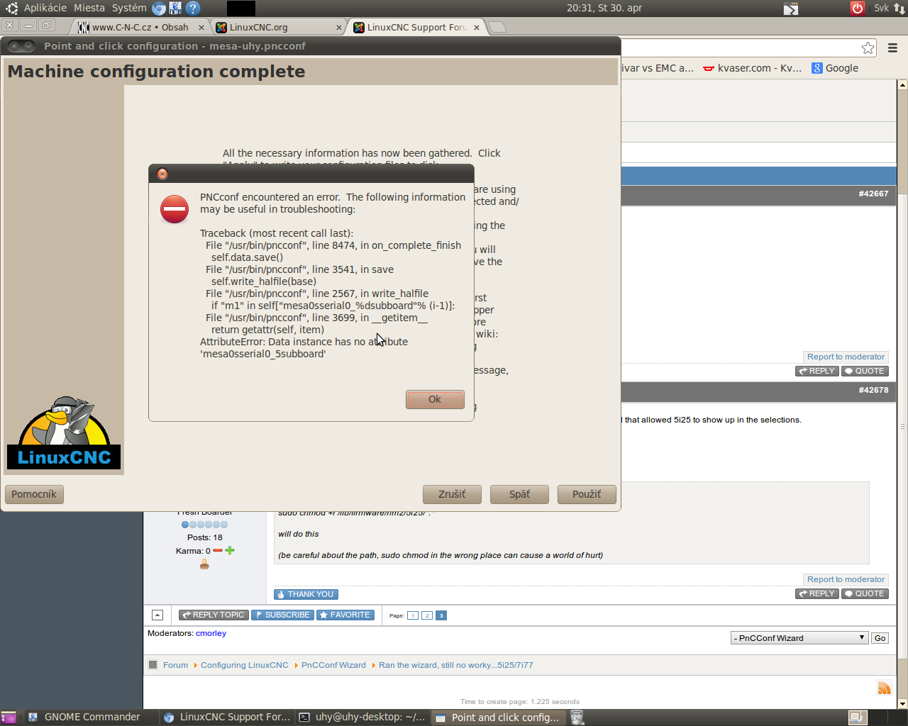Screen dimensions: 908x726
Task: Bookmark page with the star icon
Action: (868, 48)
